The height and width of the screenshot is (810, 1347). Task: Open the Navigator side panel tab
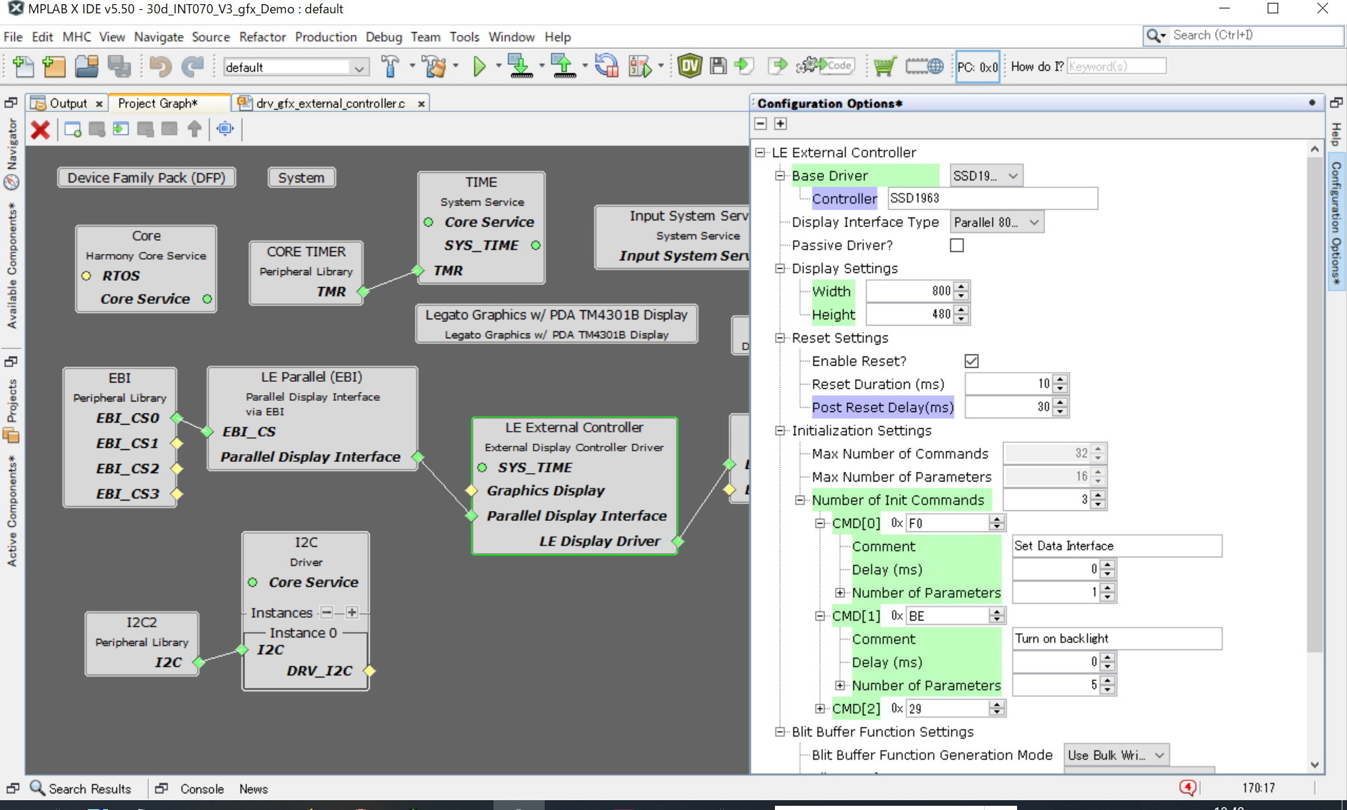coord(11,154)
